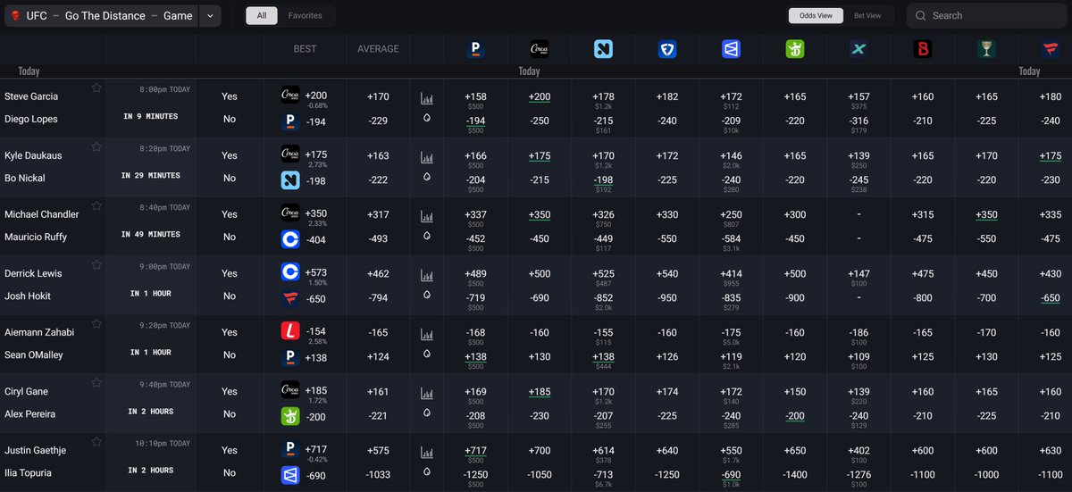Open the first sportsbook column with P logo
This screenshot has width=1072, height=492.
(475, 49)
